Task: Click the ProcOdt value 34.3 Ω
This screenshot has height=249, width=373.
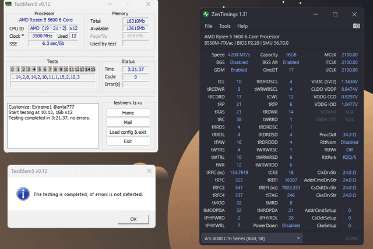Action: tap(350, 134)
